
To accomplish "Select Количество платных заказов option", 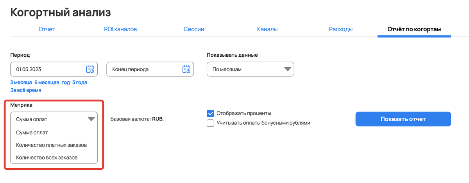I will coord(51,145).
